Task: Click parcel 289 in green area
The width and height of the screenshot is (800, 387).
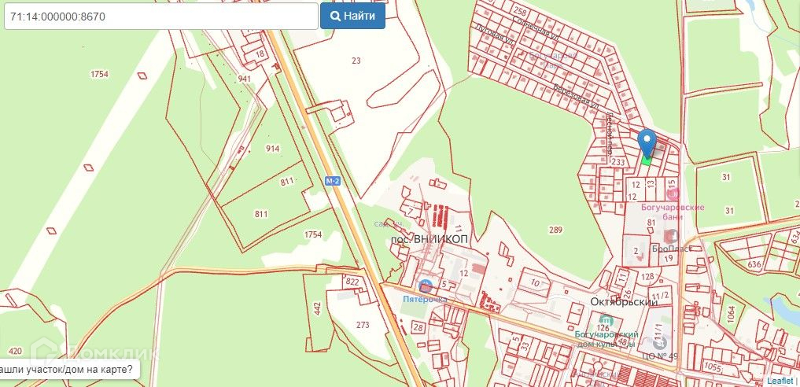Action: tap(555, 230)
